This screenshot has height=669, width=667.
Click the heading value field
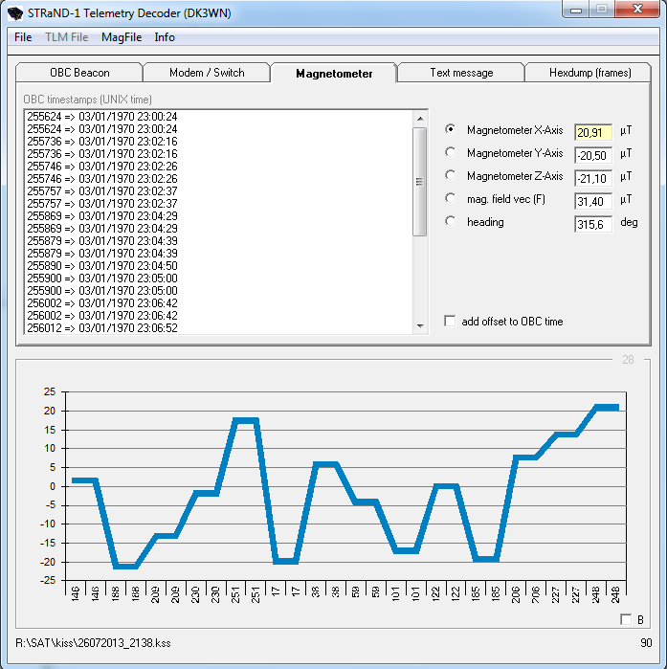(x=593, y=224)
